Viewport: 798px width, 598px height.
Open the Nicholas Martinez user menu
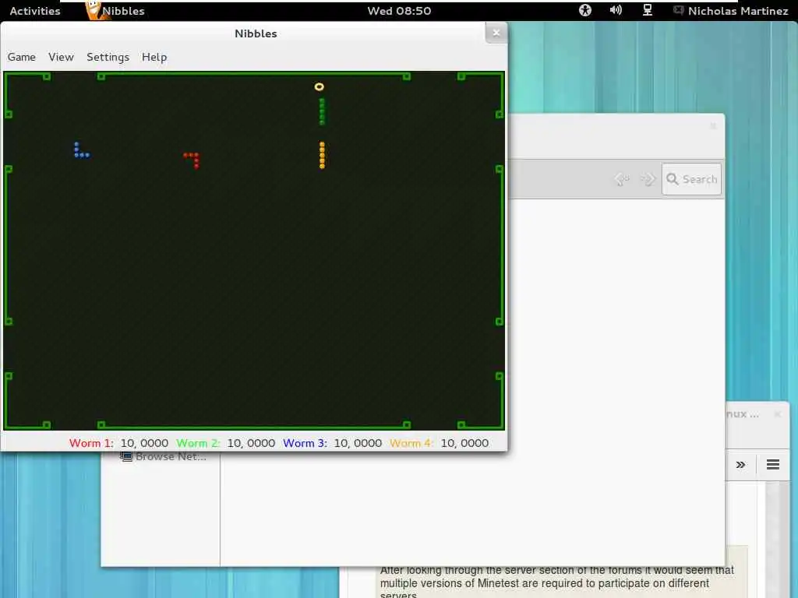click(x=731, y=11)
